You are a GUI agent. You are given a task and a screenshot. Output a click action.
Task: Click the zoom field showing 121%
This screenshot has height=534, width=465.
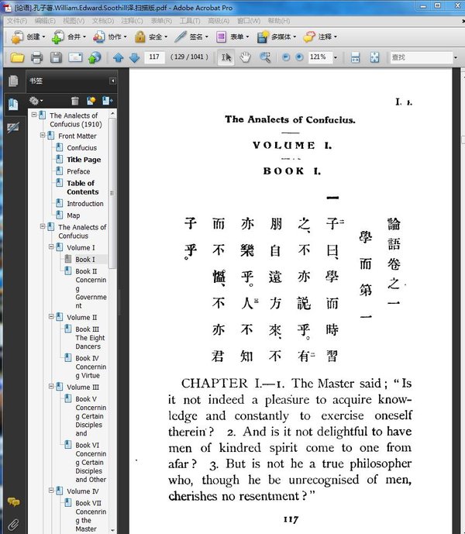[319, 57]
